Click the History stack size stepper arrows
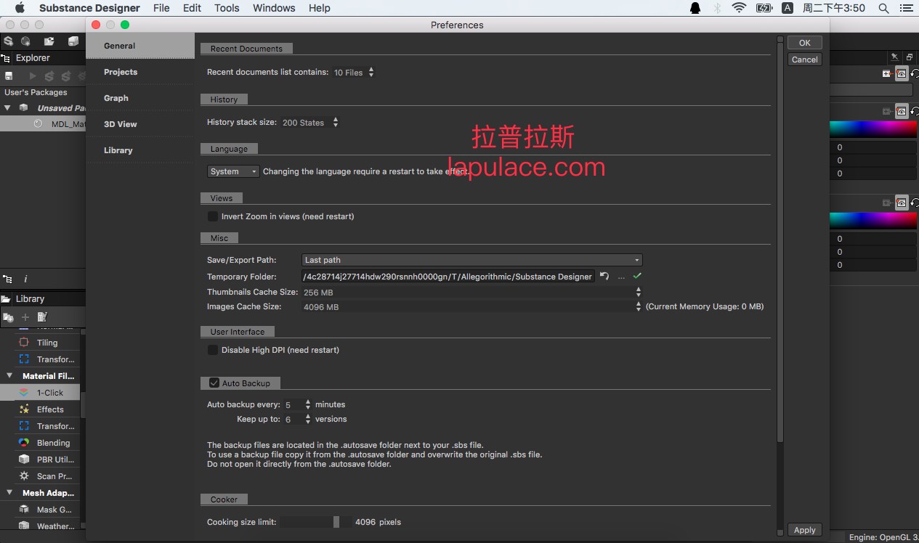The width and height of the screenshot is (919, 543). 336,123
